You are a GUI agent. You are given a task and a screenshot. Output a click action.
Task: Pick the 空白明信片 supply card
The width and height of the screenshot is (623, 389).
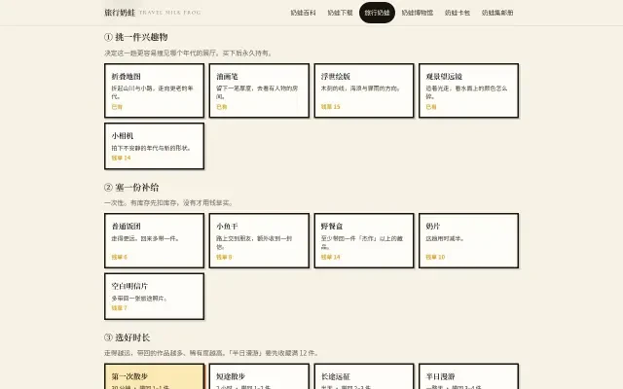coord(154,296)
